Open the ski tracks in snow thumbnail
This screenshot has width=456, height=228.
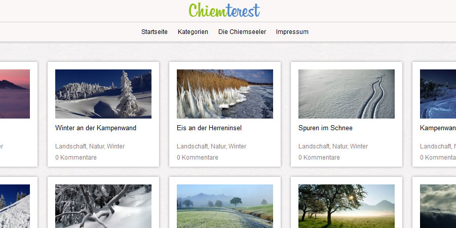347,94
